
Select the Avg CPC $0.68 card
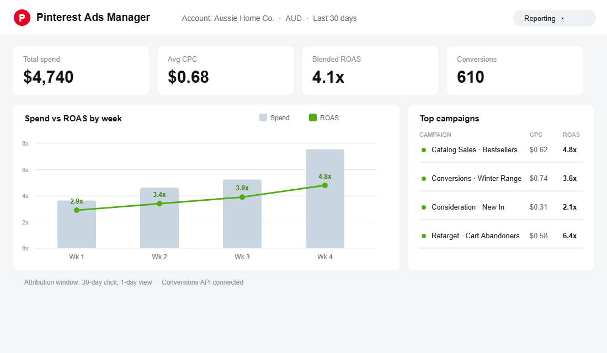[x=226, y=71]
